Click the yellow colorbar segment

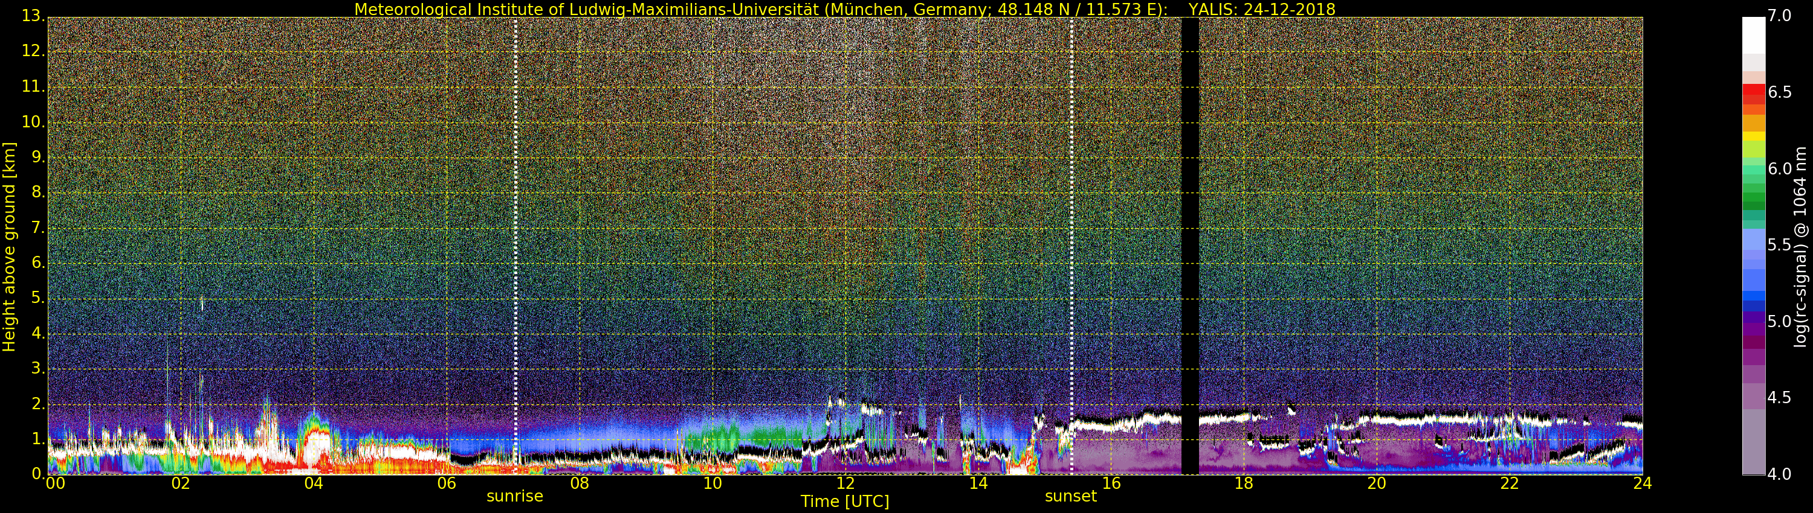(x=1753, y=136)
